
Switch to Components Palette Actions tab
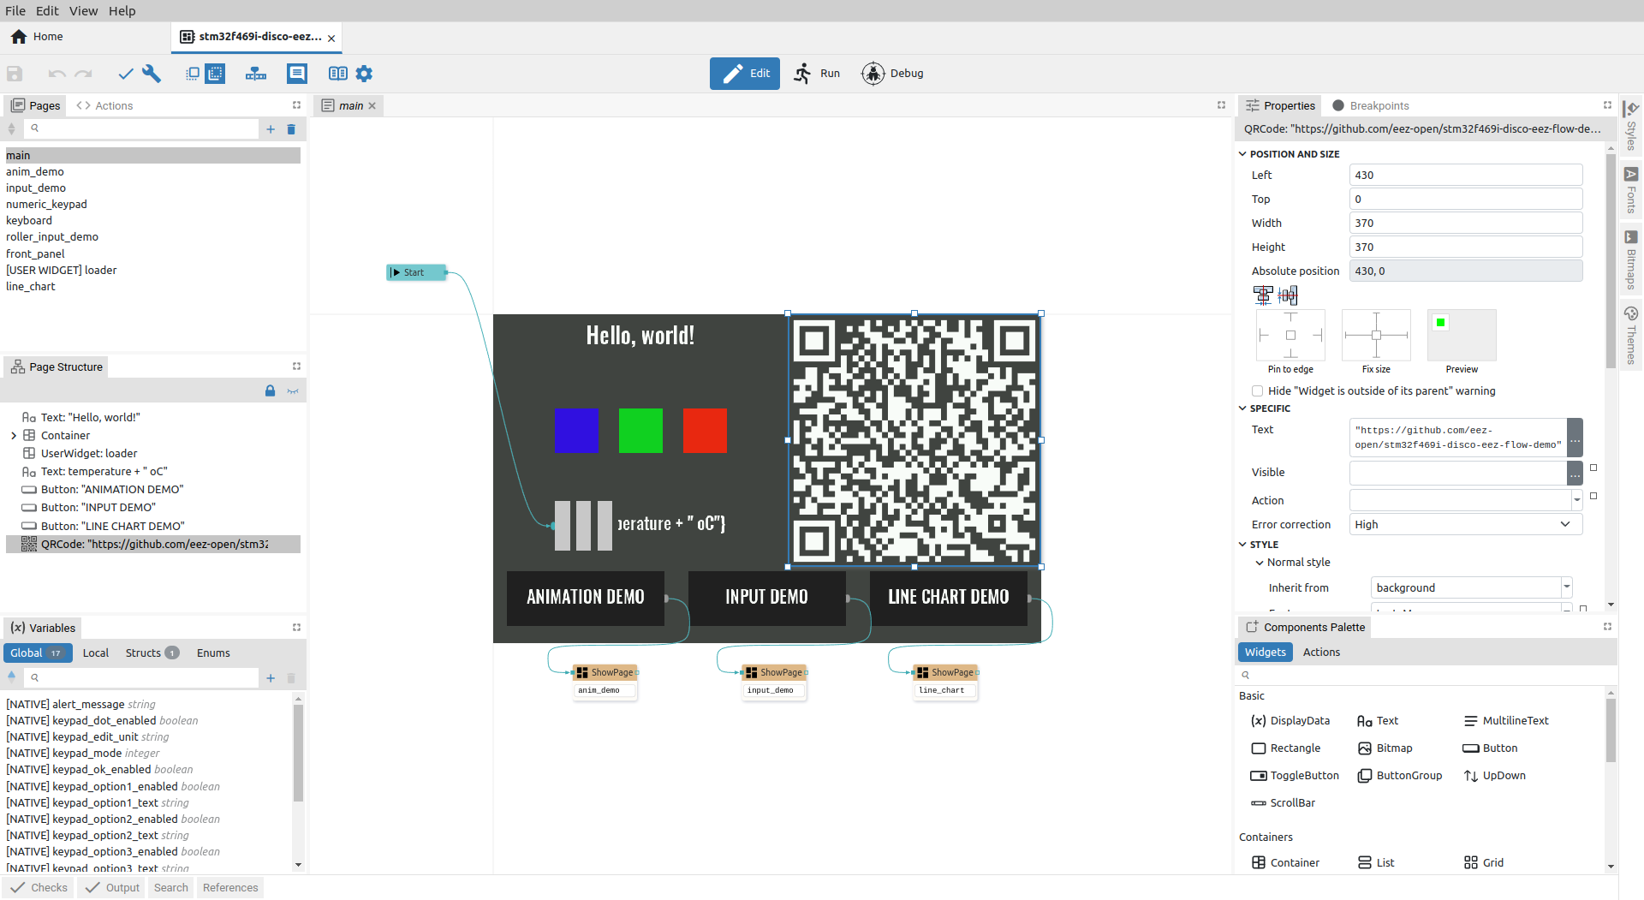coord(1321,653)
